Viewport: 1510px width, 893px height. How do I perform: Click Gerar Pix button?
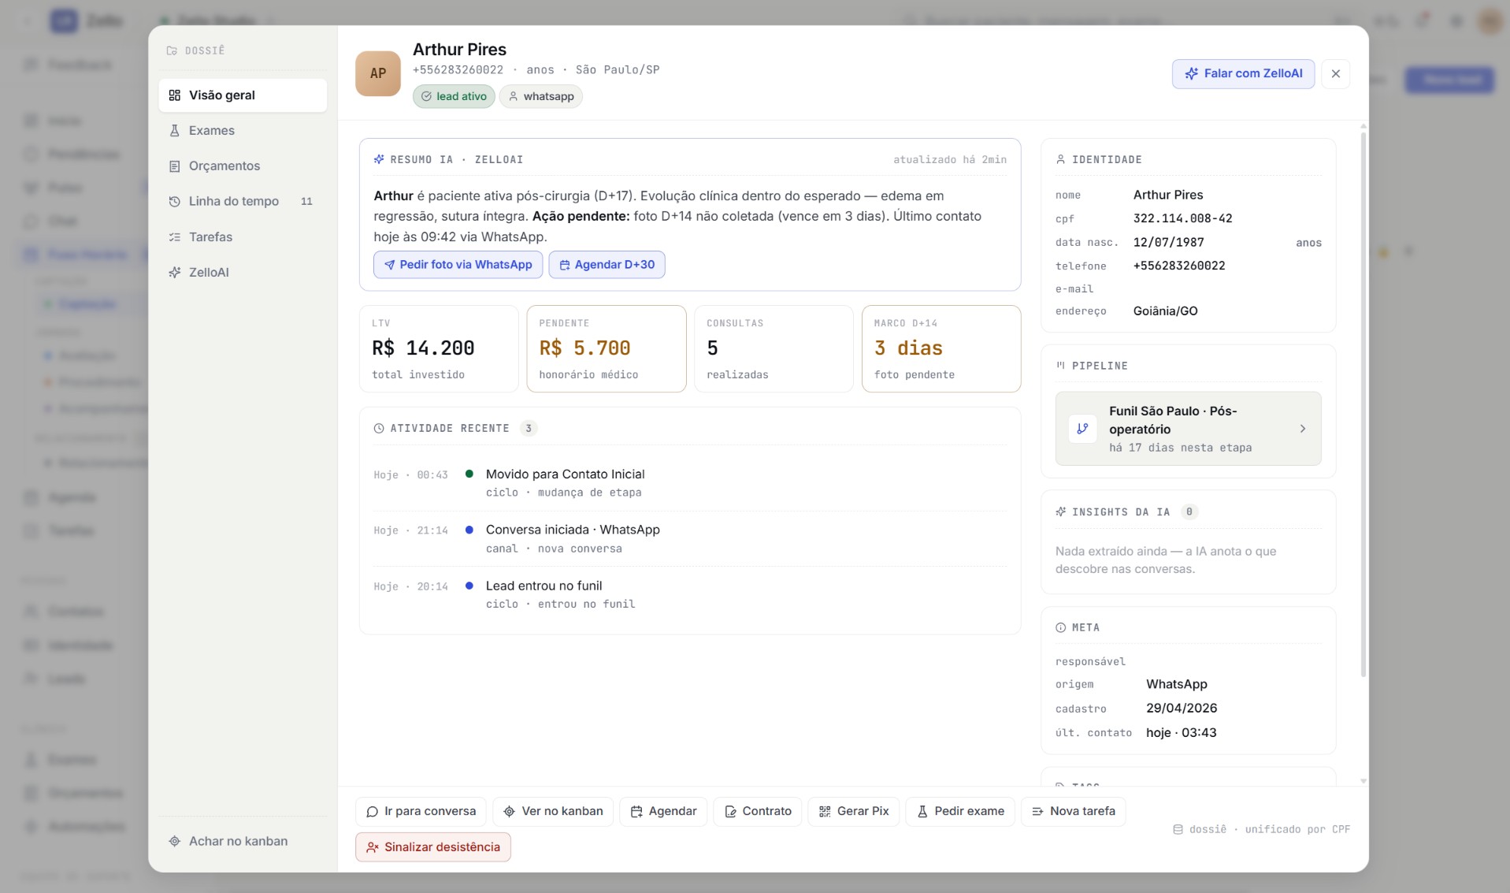pyautogui.click(x=853, y=812)
